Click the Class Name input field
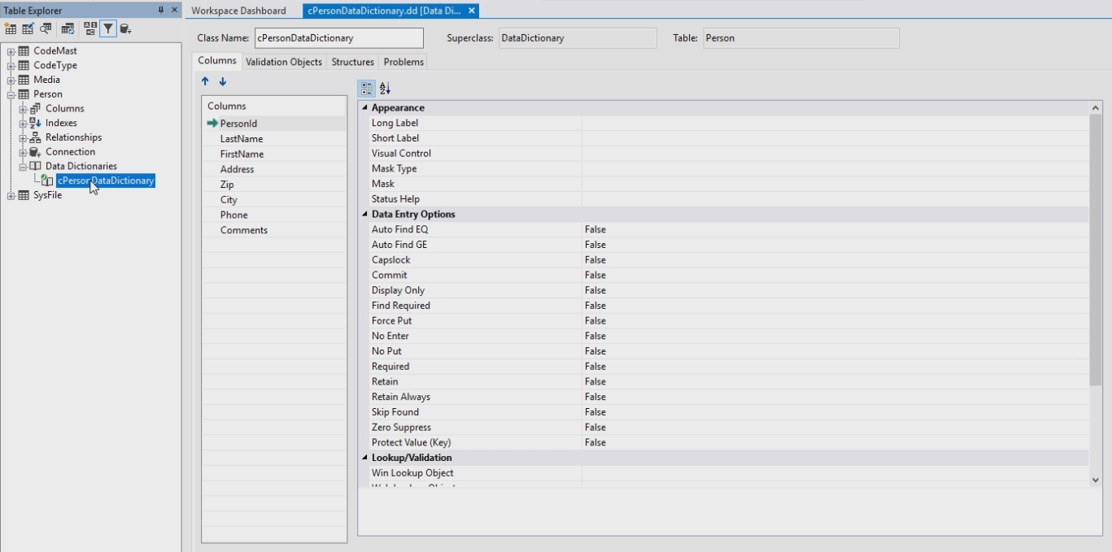This screenshot has width=1112, height=552. coord(338,38)
